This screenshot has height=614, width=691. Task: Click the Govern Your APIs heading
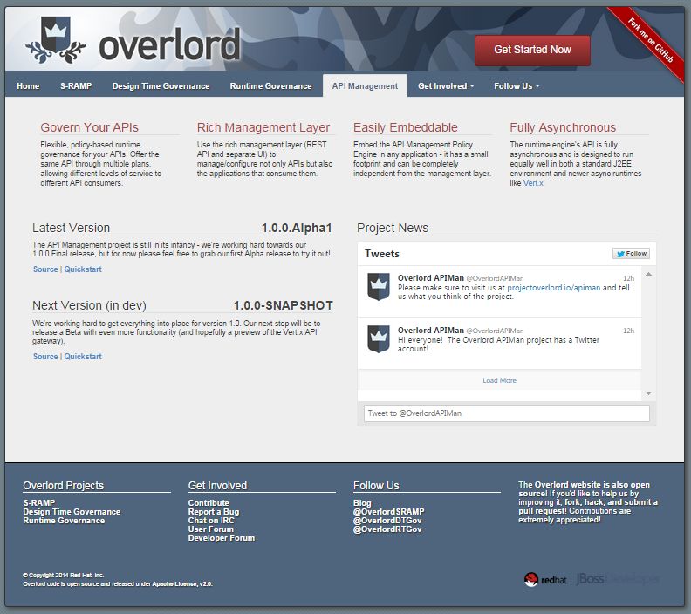90,127
